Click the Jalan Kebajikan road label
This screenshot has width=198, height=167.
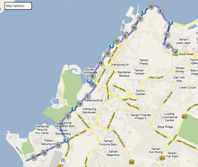pyautogui.click(x=111, y=121)
